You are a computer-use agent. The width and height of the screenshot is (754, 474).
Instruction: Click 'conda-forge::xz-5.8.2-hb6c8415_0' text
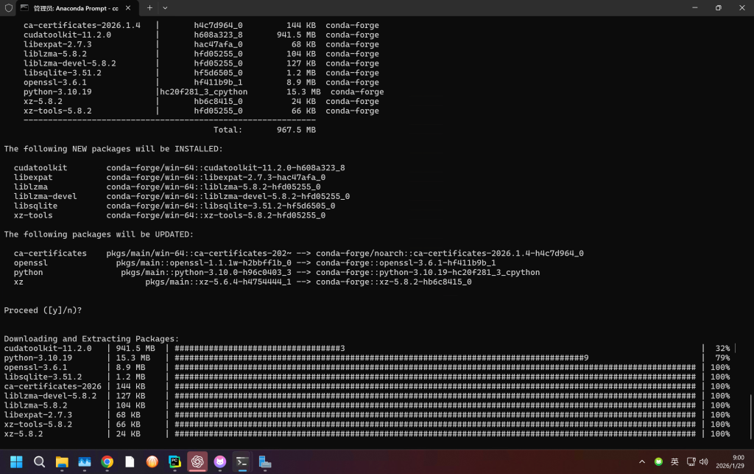tap(394, 282)
